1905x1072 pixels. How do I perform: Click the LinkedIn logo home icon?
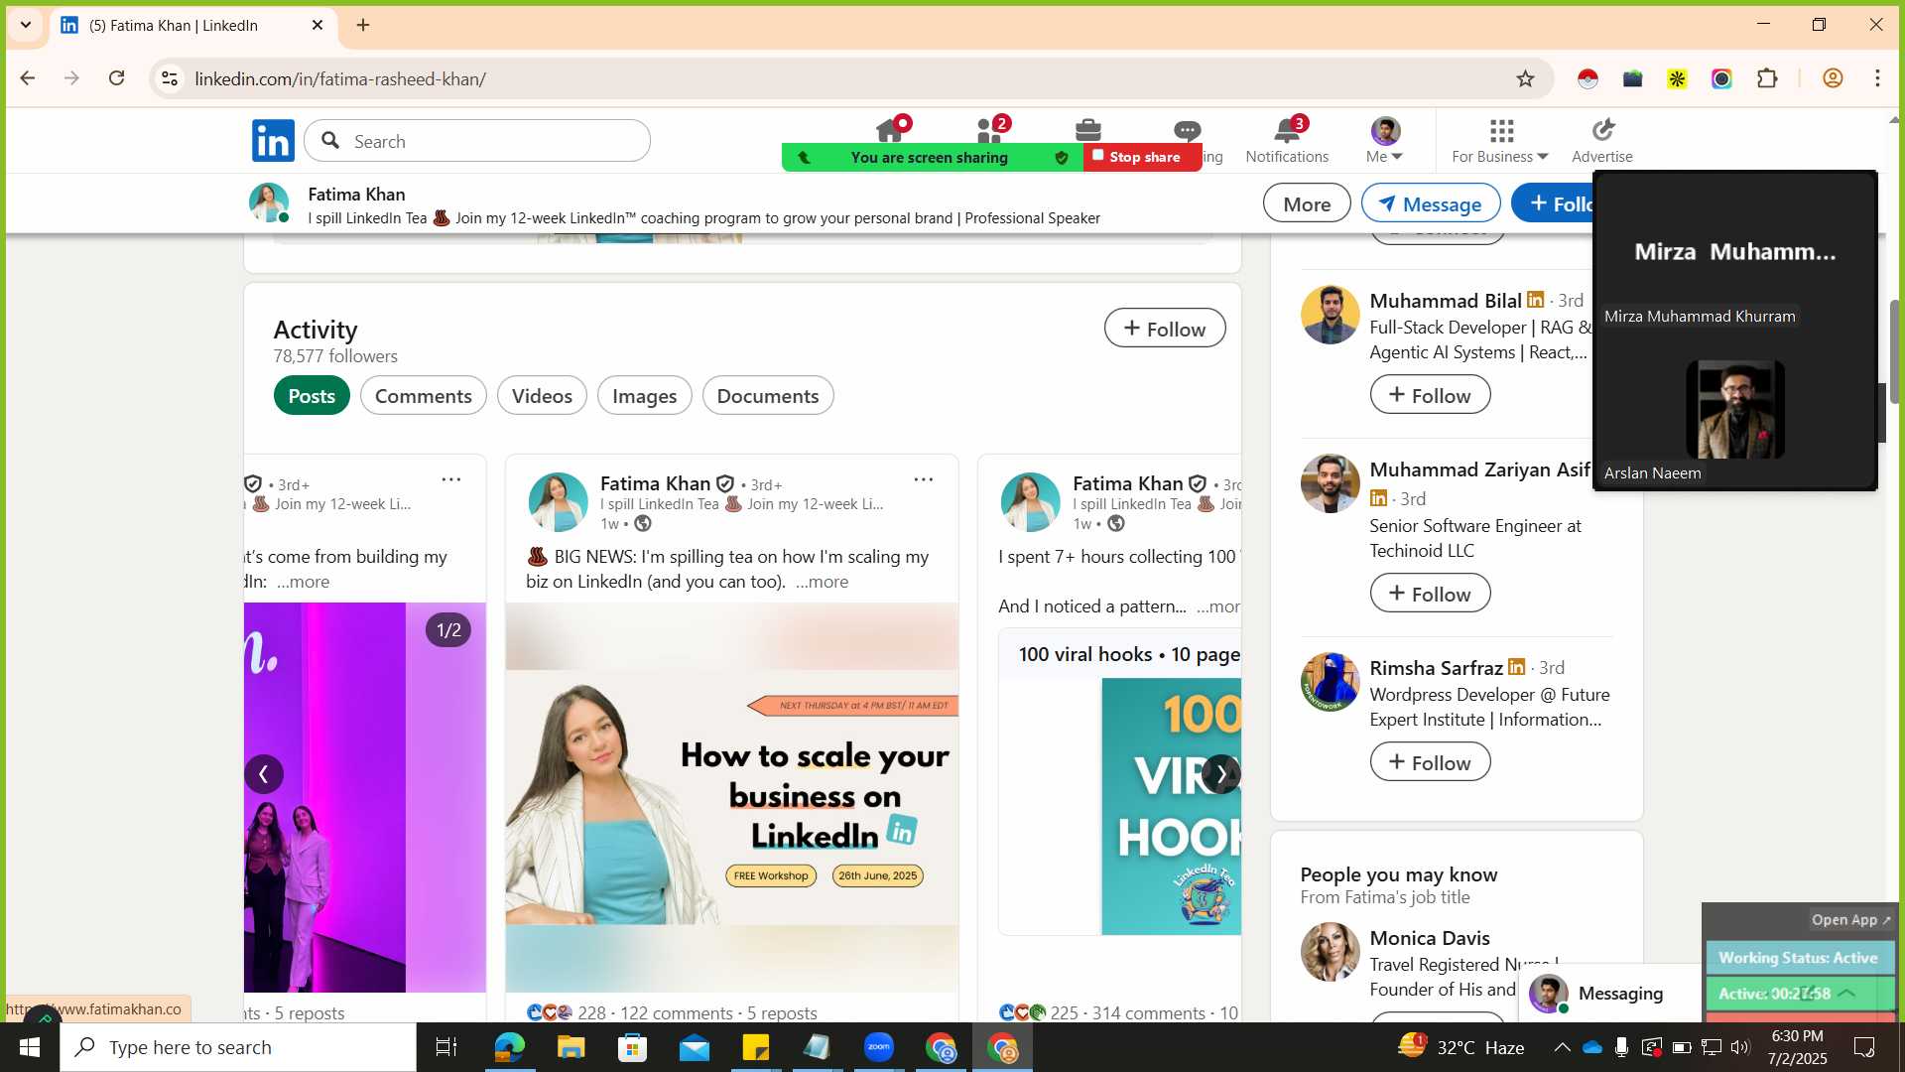(273, 141)
